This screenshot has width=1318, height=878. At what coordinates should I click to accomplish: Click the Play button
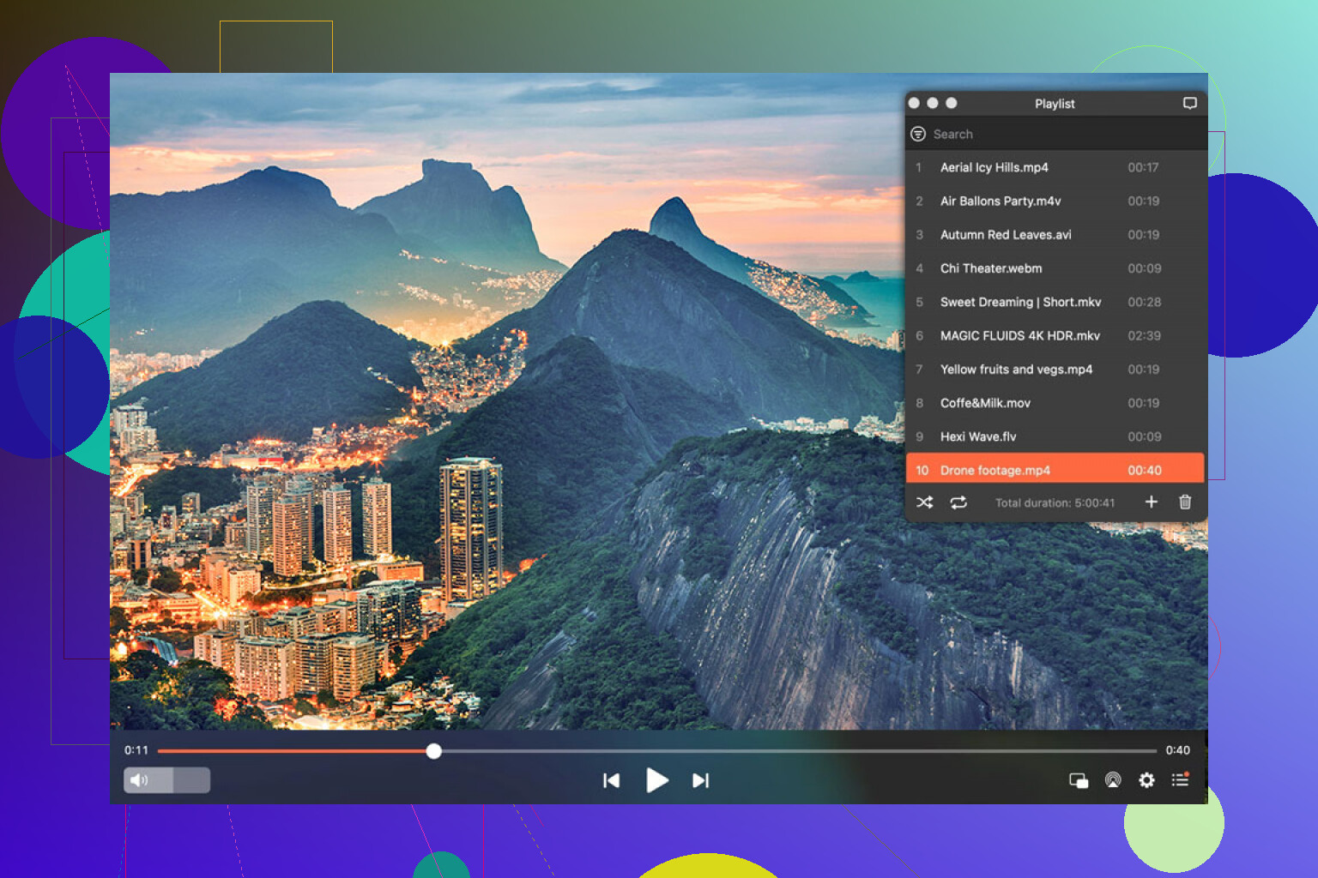656,780
